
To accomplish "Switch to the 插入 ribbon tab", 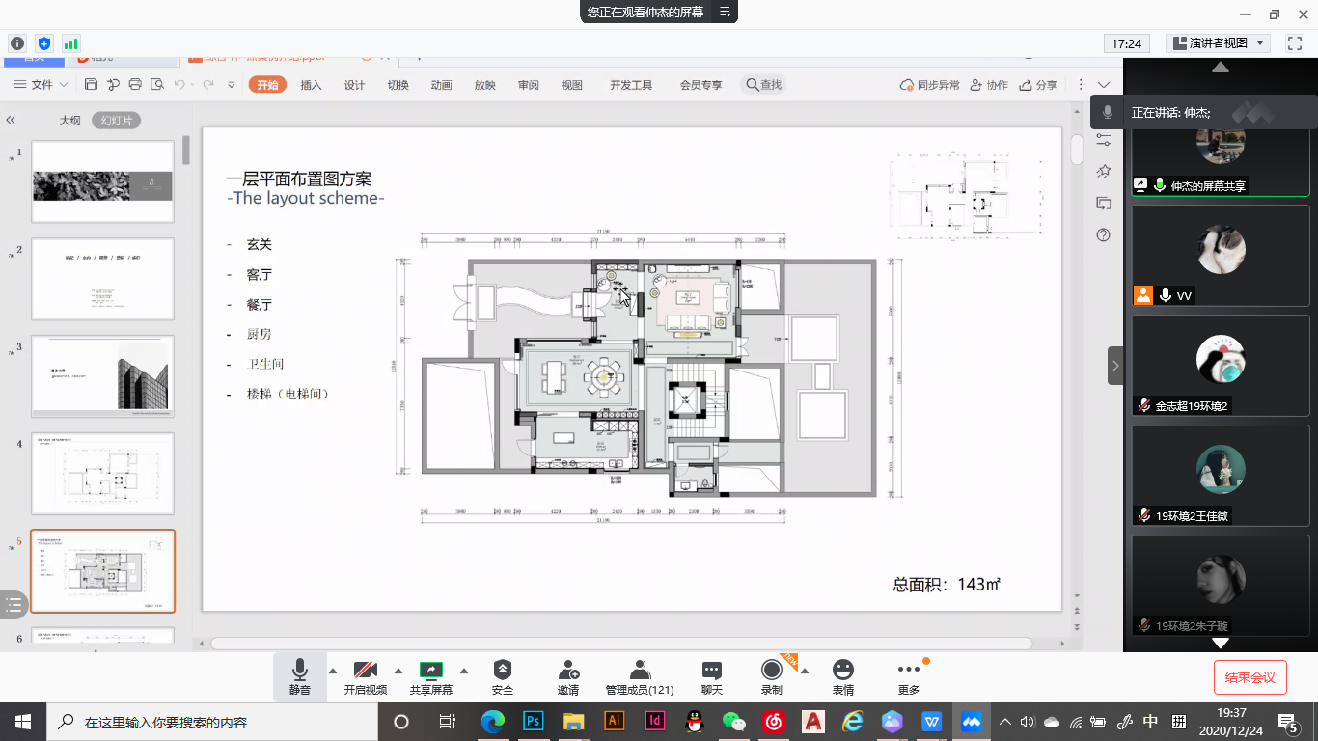I will [x=311, y=85].
